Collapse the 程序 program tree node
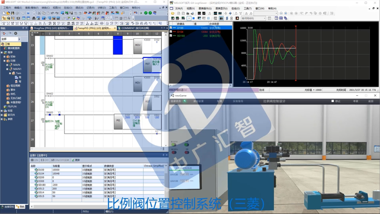 (2, 52)
